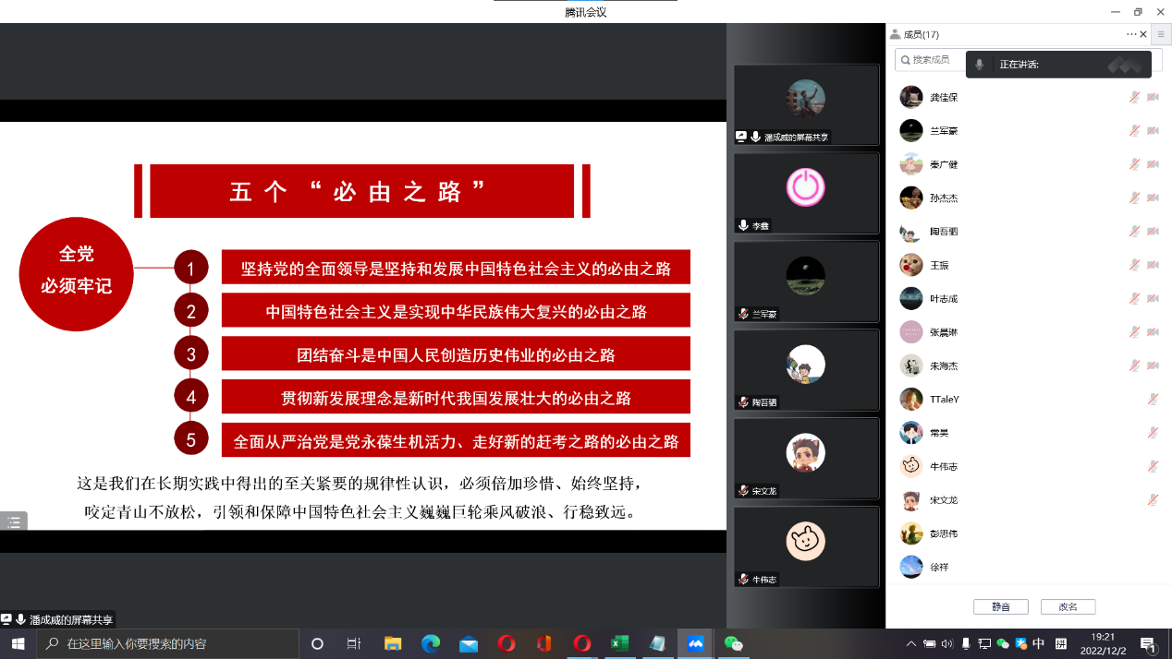
Task: Click the muted microphone icon beside 龚佳保
Action: 1134,97
